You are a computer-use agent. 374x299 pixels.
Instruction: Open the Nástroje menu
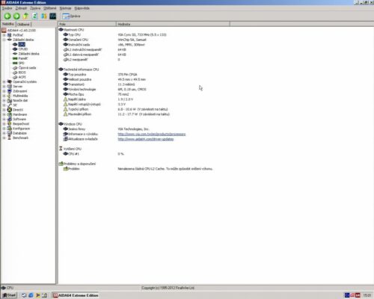pos(65,8)
